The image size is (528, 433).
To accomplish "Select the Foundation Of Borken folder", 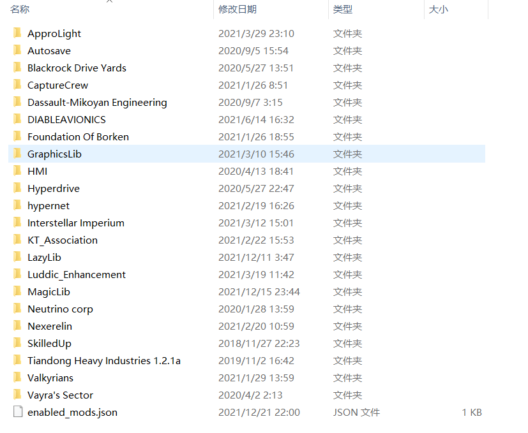I will point(78,136).
